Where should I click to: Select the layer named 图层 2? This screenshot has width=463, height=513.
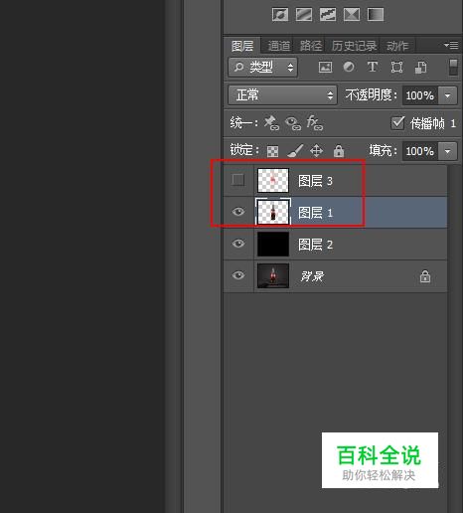click(315, 245)
